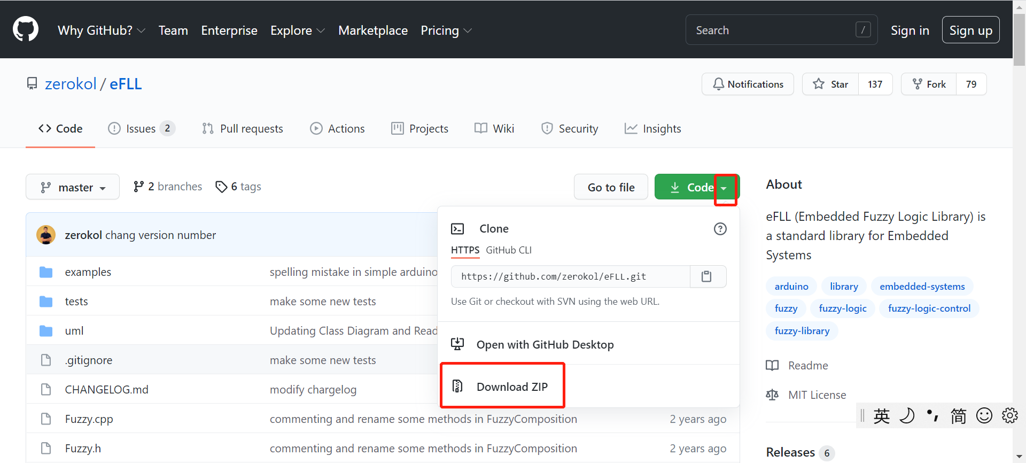The image size is (1026, 463).
Task: View the 2 branches link
Action: [168, 187]
